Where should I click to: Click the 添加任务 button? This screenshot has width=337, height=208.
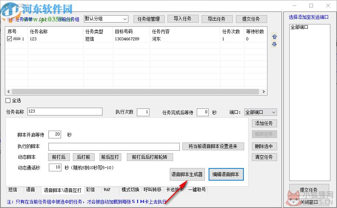[x=264, y=124]
